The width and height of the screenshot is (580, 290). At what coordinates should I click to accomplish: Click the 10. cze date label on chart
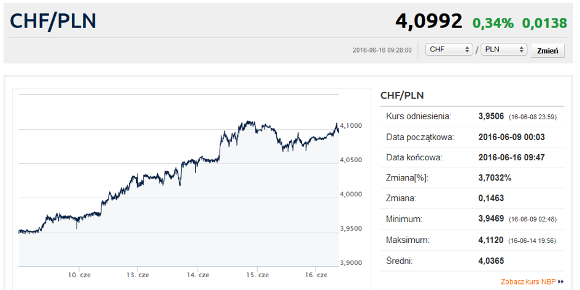[x=79, y=275]
